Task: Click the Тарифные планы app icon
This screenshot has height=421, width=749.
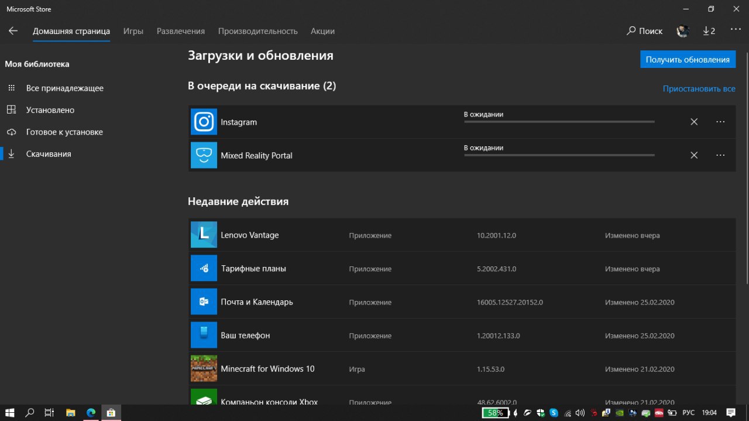Action: 204,268
